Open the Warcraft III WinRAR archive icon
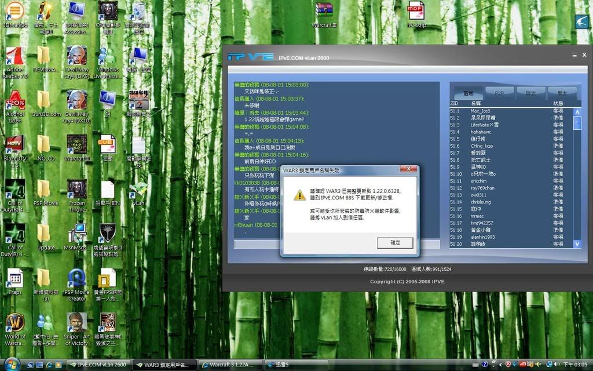 click(x=324, y=12)
